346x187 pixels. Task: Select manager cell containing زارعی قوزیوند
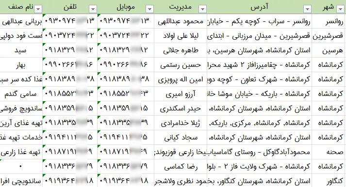point(181,152)
